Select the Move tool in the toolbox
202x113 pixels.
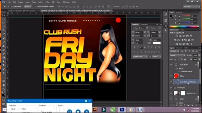pyautogui.click(x=3, y=15)
